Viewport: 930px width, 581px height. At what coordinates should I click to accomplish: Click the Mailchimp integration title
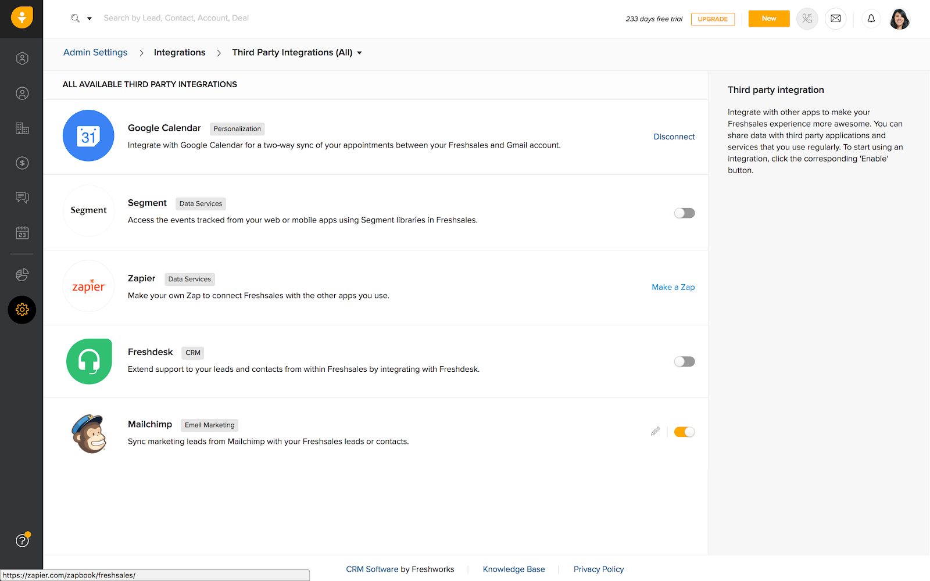(x=150, y=424)
